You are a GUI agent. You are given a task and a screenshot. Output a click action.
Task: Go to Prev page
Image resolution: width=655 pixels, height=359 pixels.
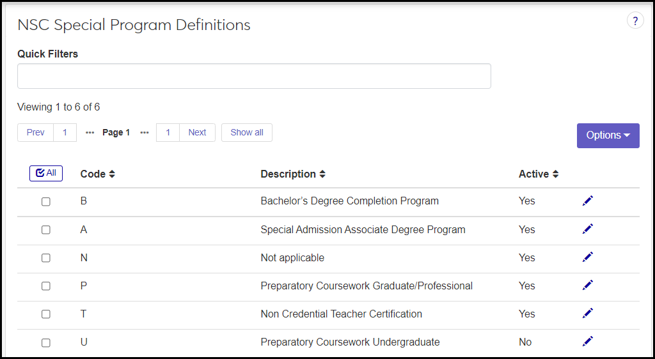point(36,133)
